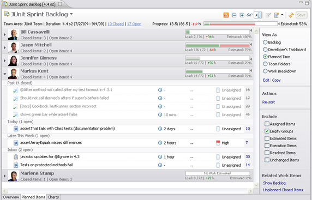Image resolution: width=312 pixels, height=200 pixels.
Task: Select the Planned Time radio button
Action: [x=265, y=57]
